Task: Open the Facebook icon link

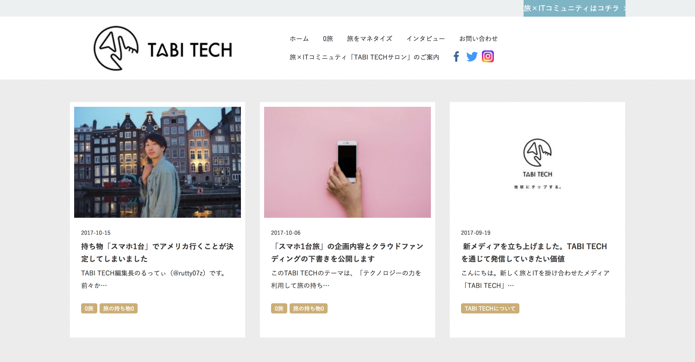Action: [456, 57]
